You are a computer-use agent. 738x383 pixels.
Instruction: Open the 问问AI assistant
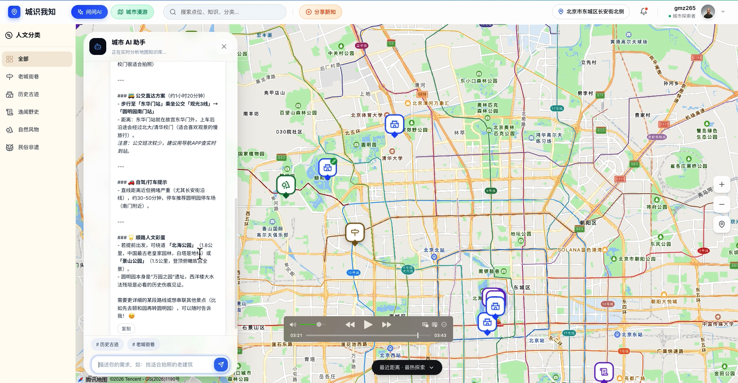click(x=89, y=12)
